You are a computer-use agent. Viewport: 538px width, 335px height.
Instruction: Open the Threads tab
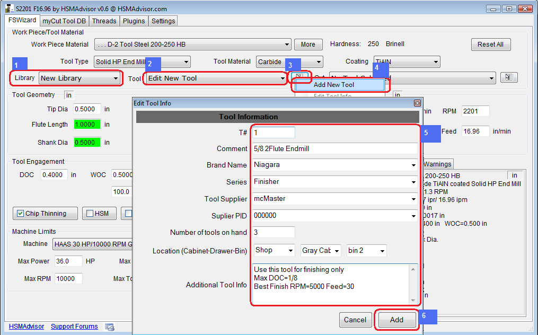104,21
